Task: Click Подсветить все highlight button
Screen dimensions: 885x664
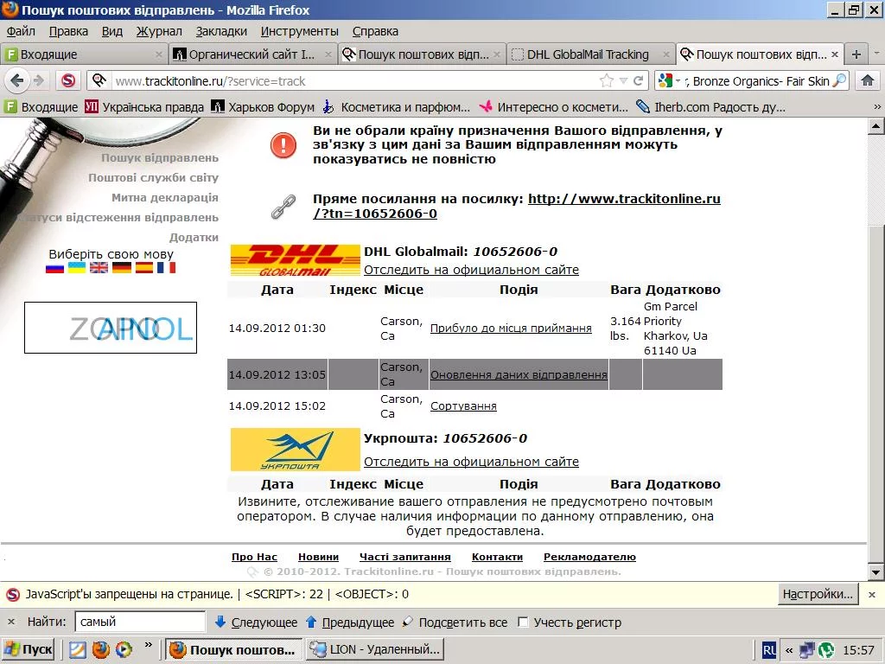Action: point(455,622)
